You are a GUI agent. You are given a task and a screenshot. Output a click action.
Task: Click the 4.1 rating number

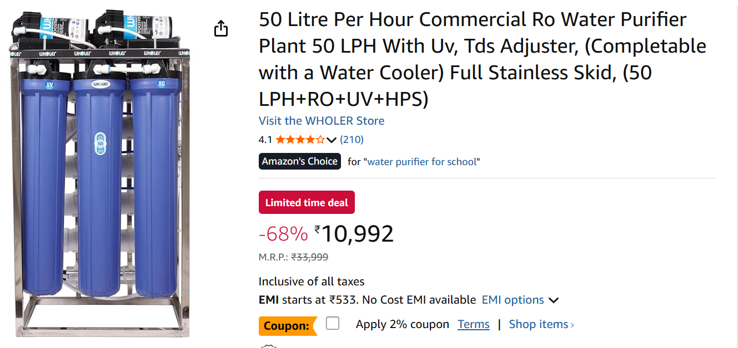(x=265, y=140)
